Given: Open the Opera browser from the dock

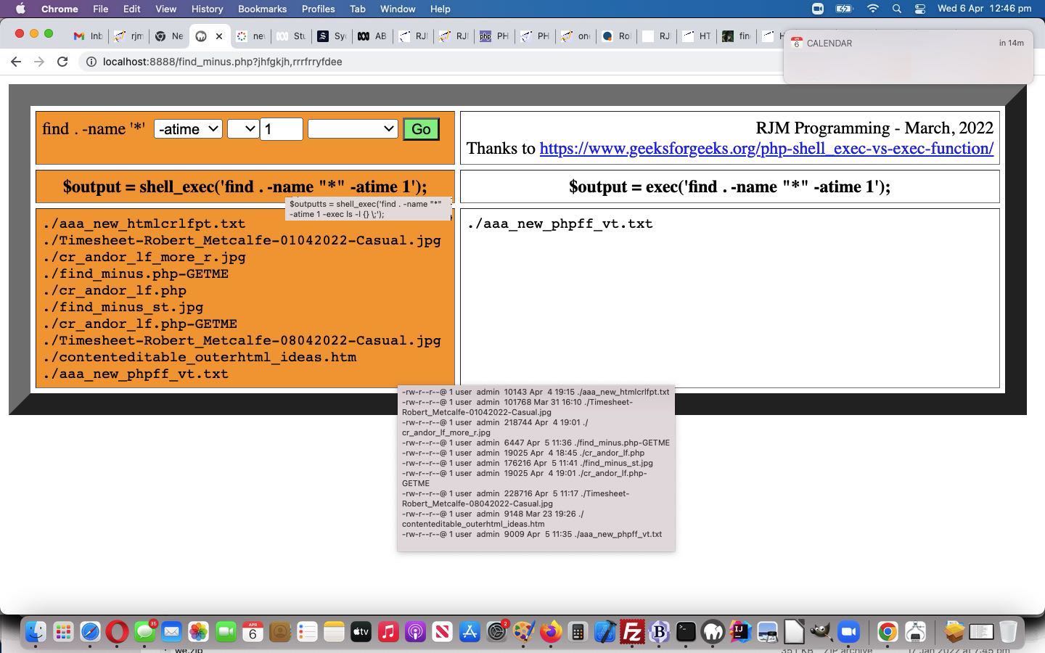Looking at the screenshot, I should coord(117,632).
